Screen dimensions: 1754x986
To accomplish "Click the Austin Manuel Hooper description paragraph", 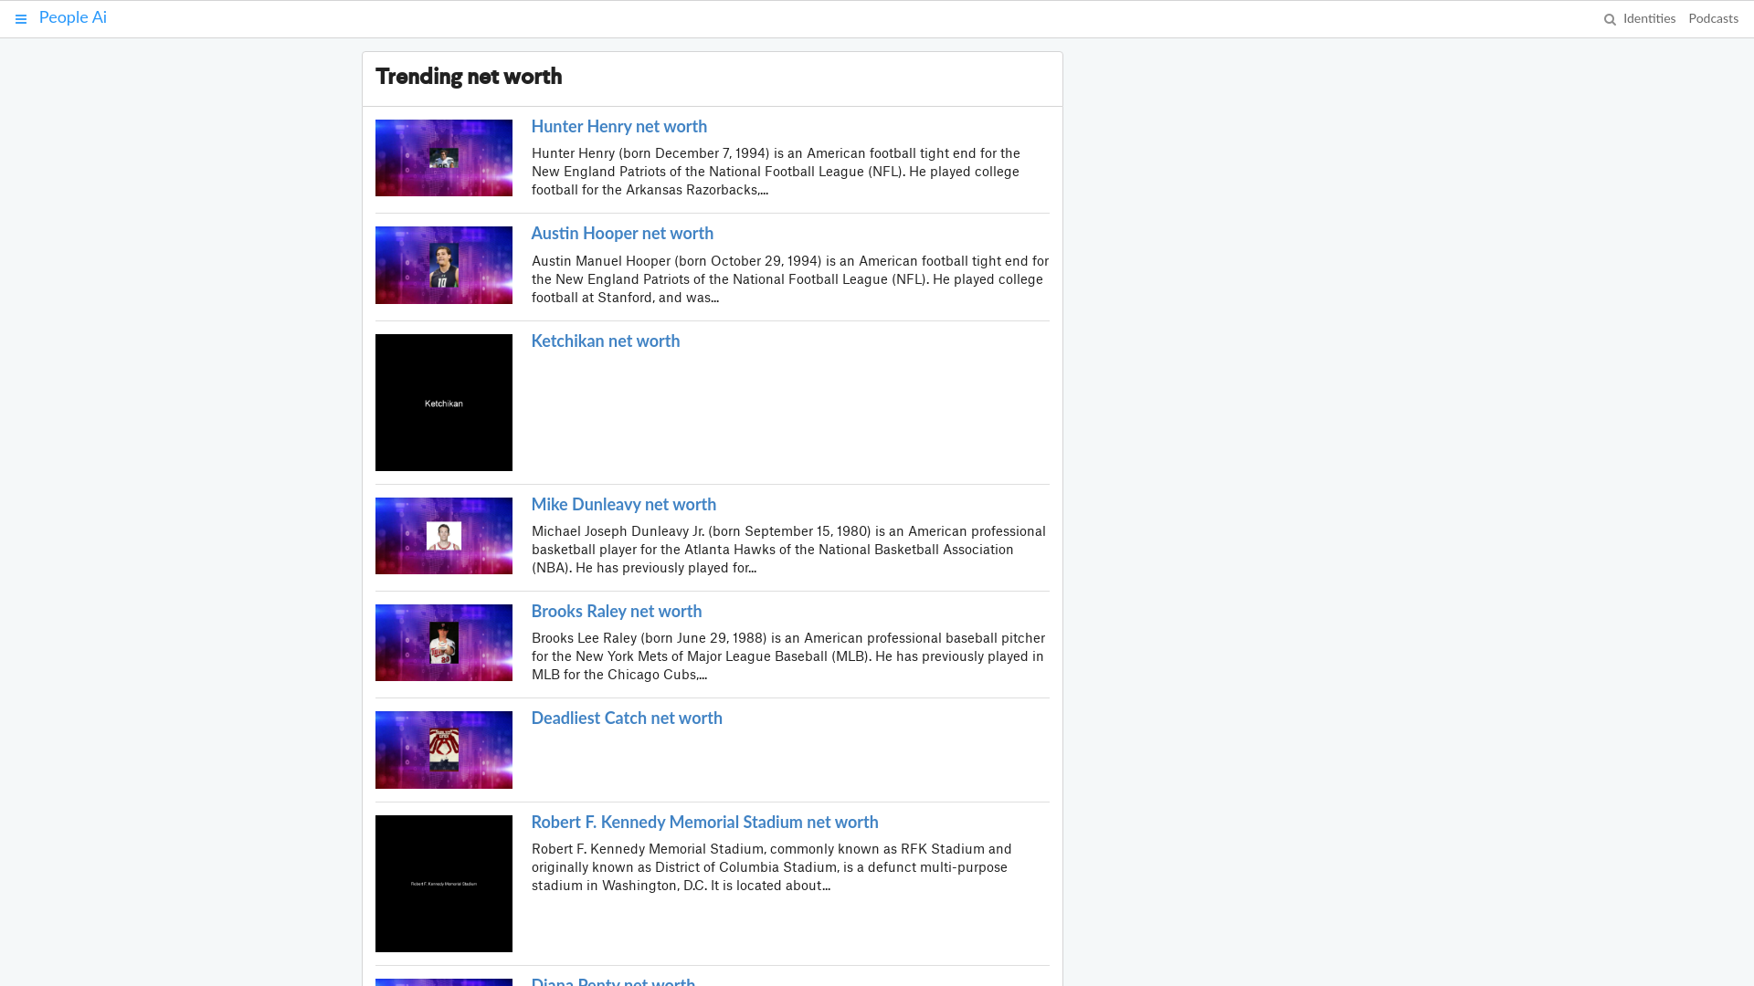I will click(x=790, y=279).
